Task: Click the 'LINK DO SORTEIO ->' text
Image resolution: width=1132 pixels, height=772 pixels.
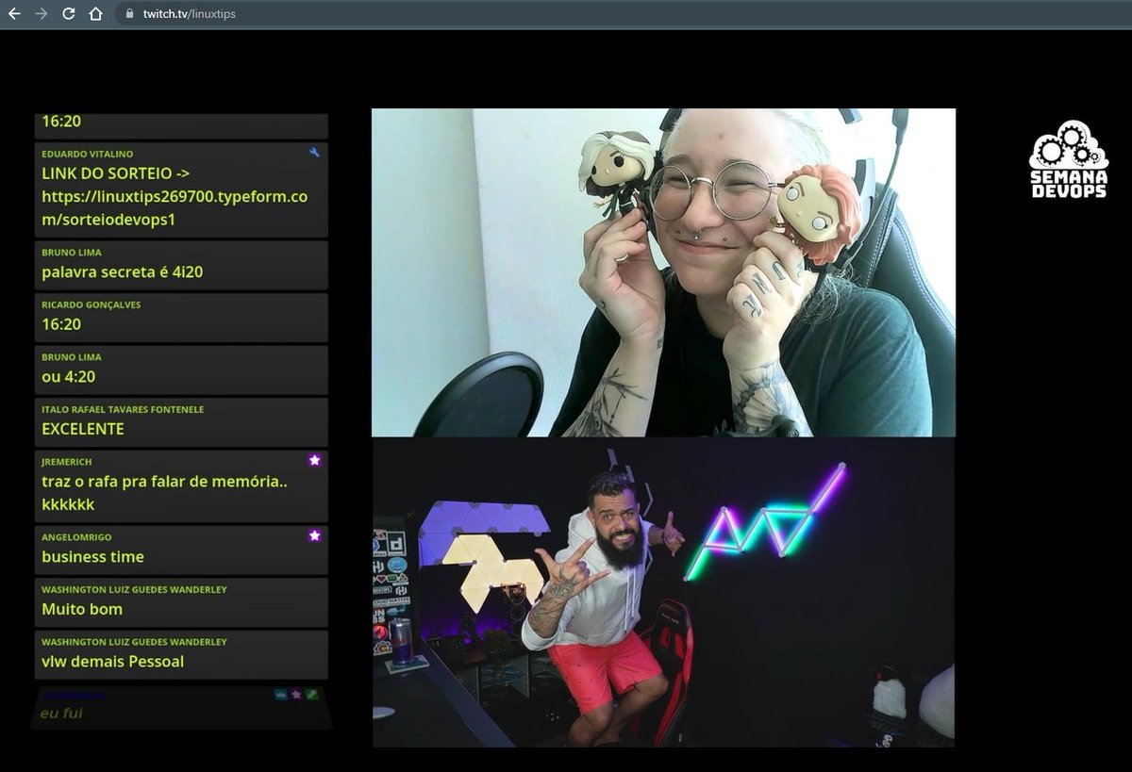Action: 117,173
